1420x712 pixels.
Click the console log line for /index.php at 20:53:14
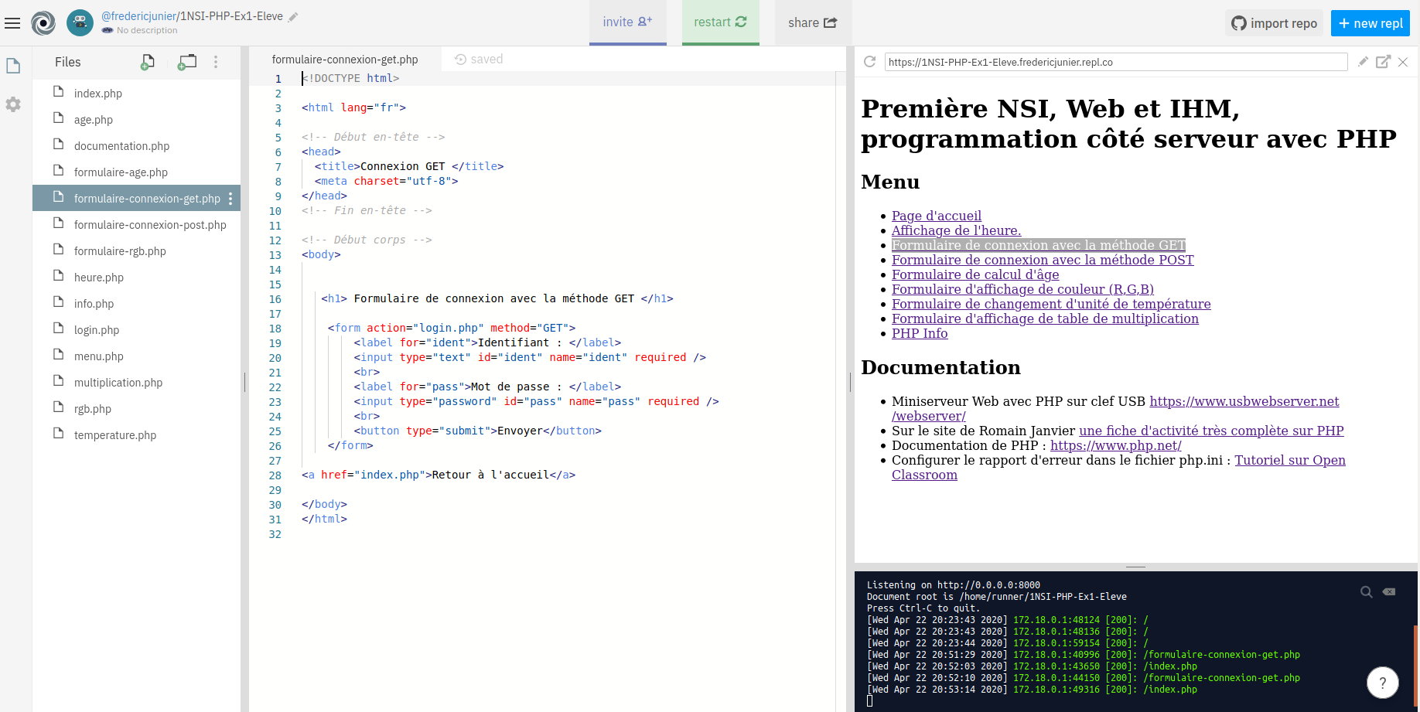click(1032, 690)
